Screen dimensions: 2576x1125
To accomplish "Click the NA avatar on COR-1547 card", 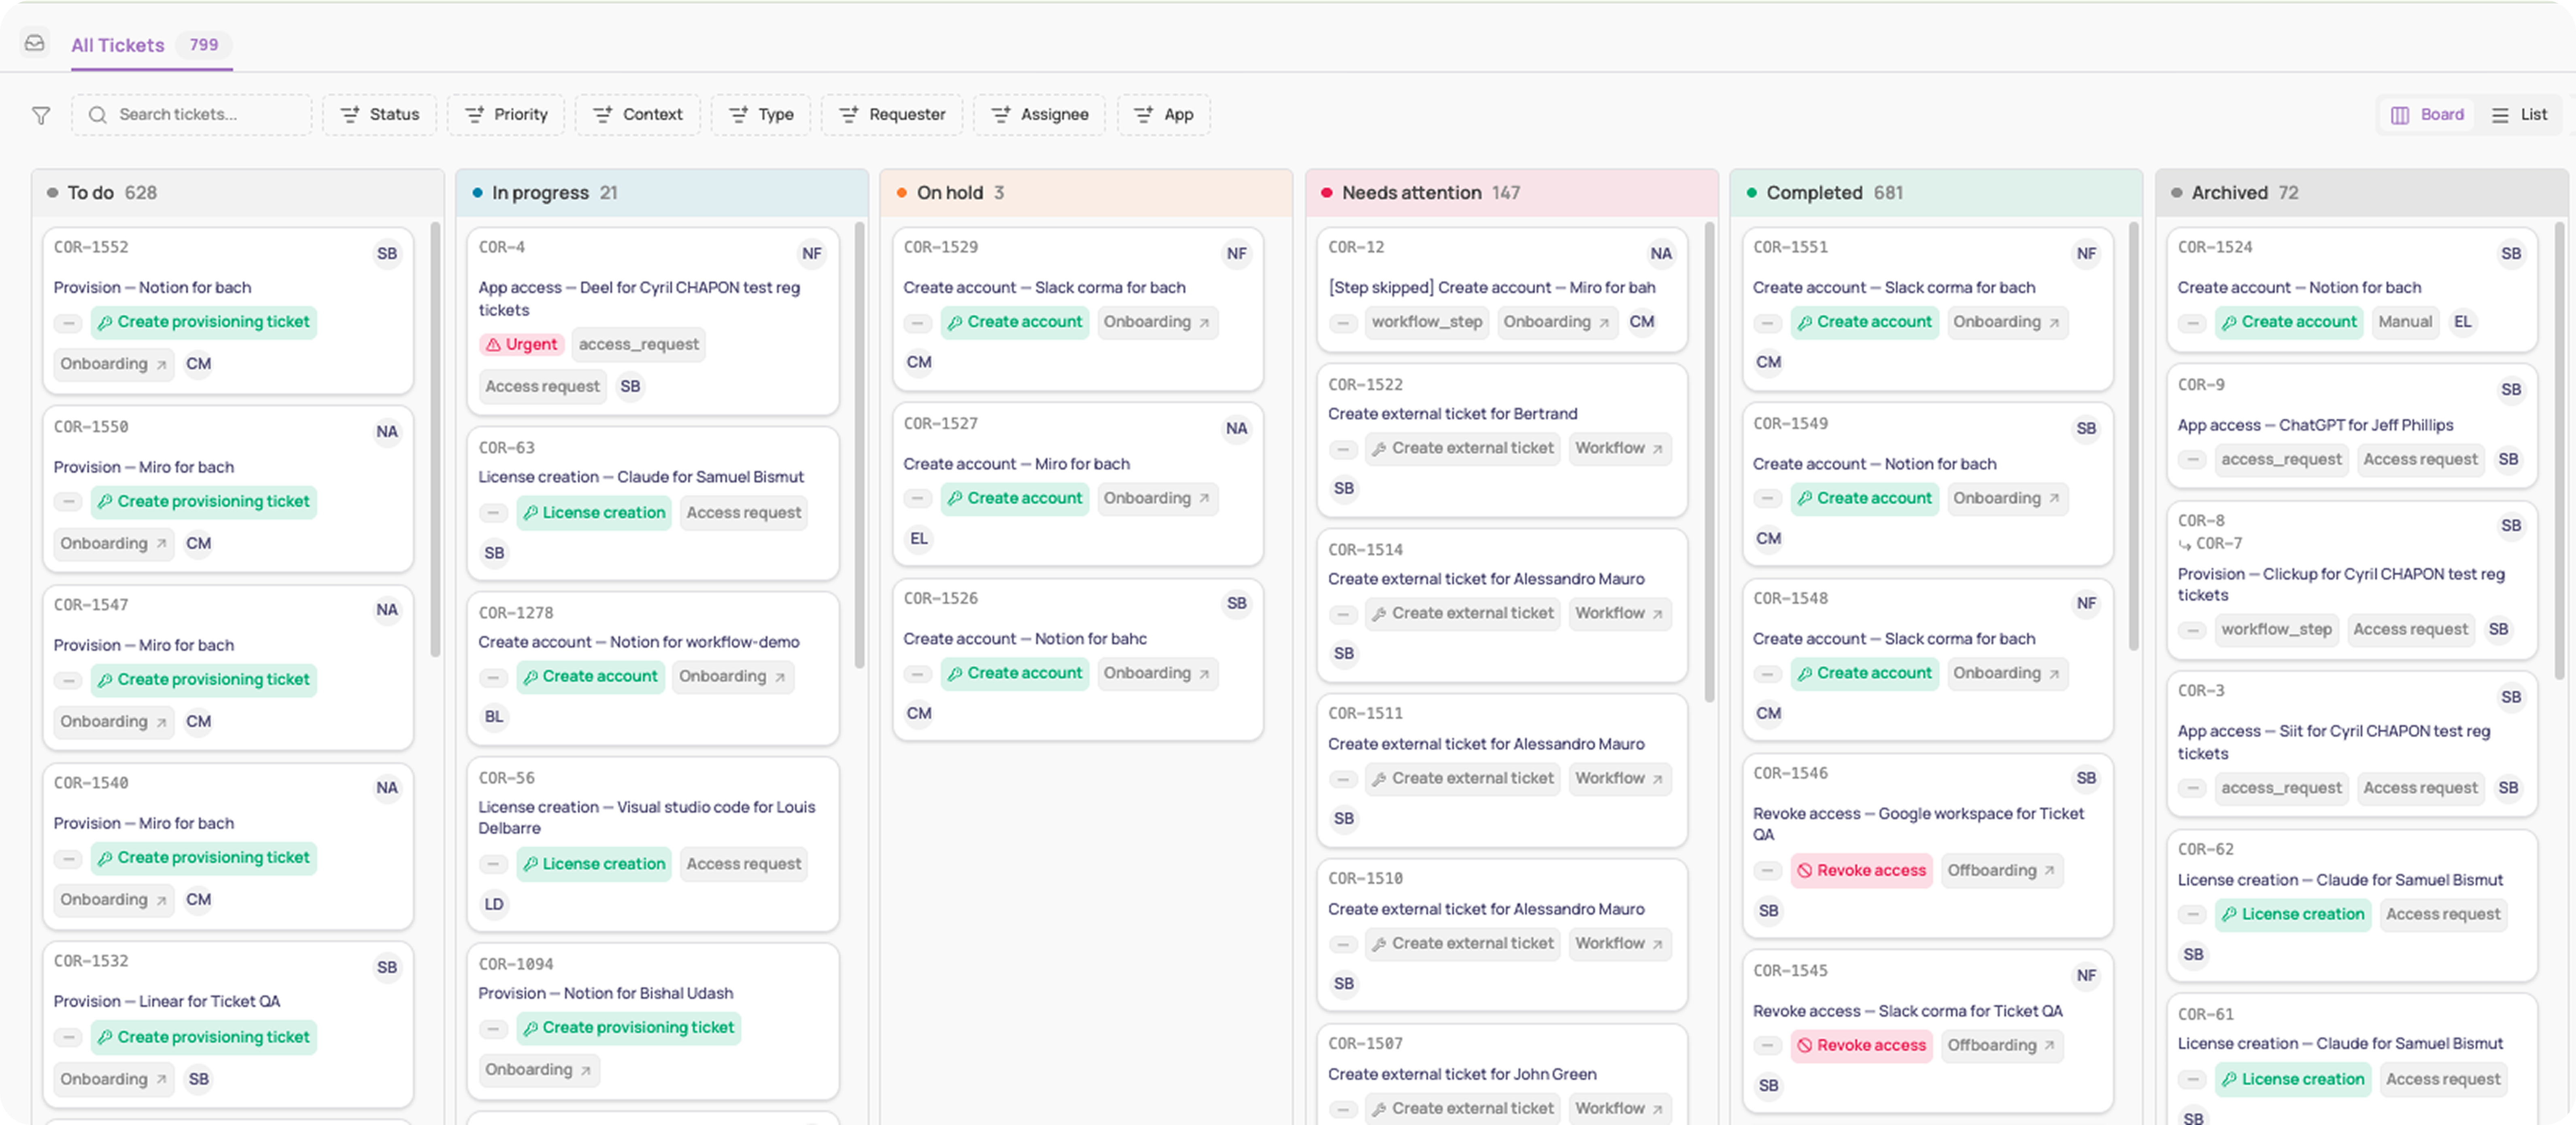I will (387, 610).
